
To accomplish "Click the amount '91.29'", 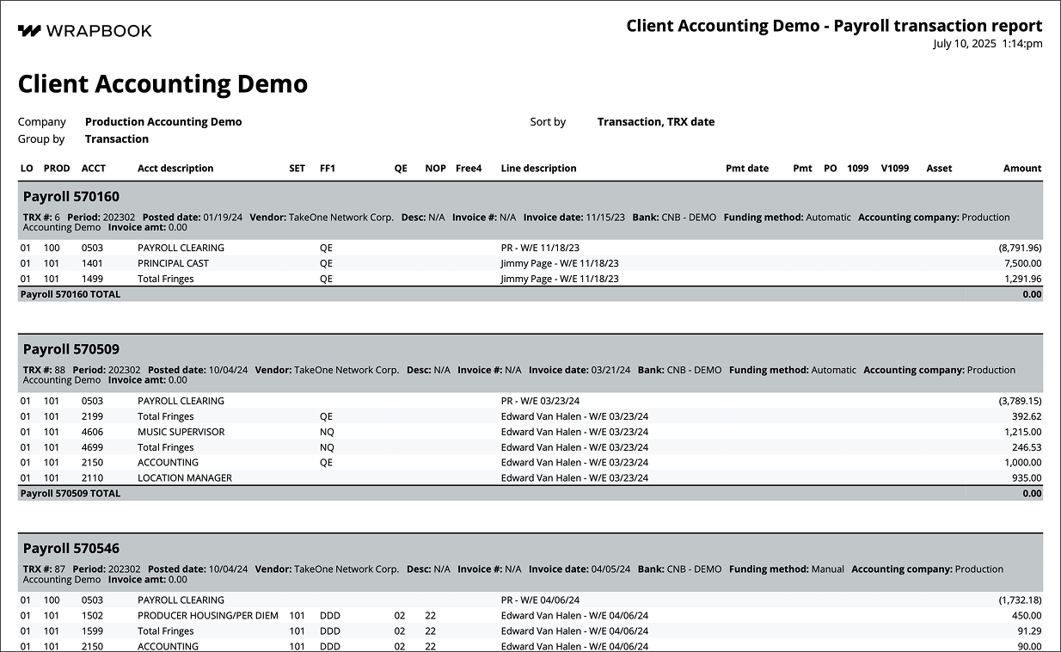I will click(1030, 631).
